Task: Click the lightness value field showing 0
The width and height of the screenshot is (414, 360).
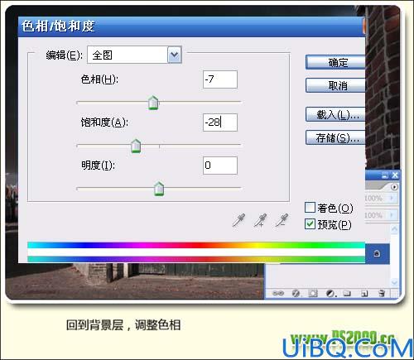Action: tap(220, 166)
